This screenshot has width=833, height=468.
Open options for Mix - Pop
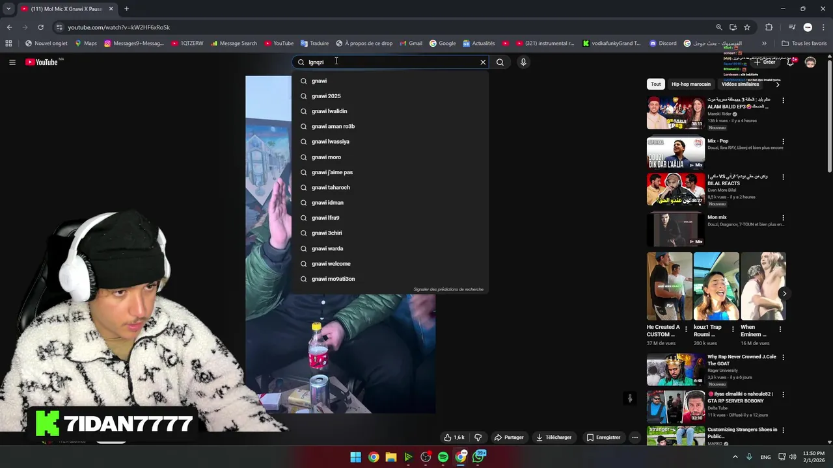(x=783, y=141)
